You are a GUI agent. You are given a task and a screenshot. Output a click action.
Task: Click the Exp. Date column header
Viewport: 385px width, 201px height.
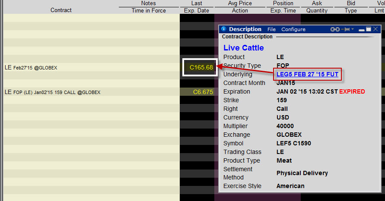pyautogui.click(x=197, y=10)
